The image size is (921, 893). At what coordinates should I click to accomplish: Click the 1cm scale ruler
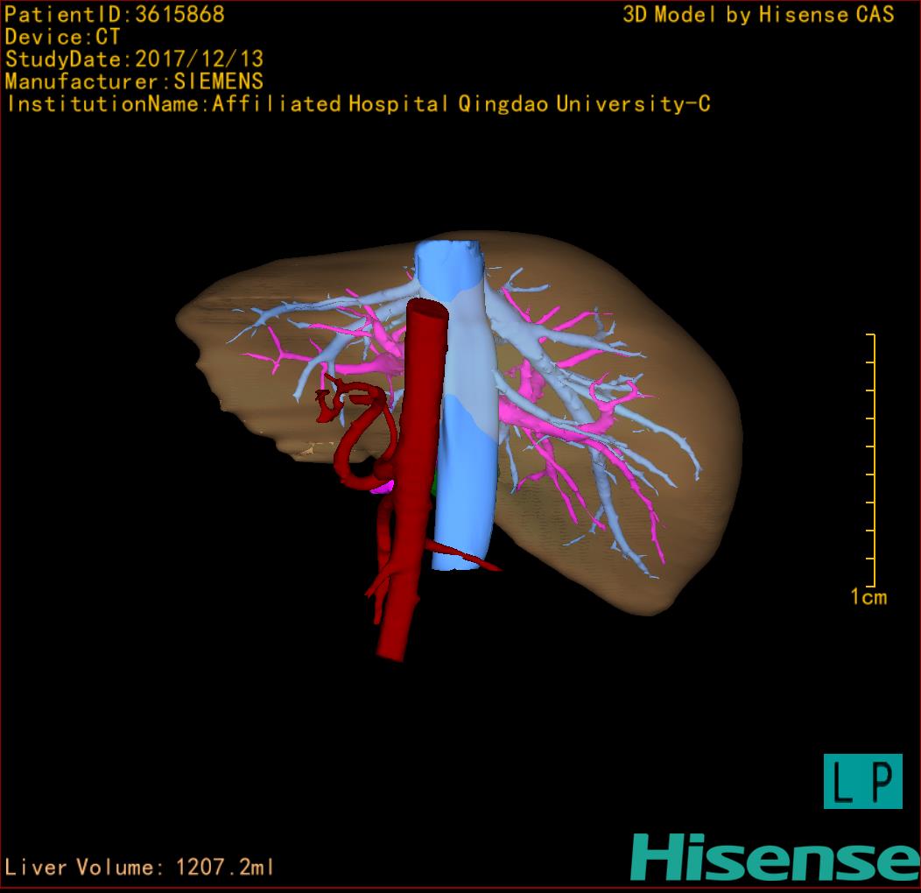point(871,460)
